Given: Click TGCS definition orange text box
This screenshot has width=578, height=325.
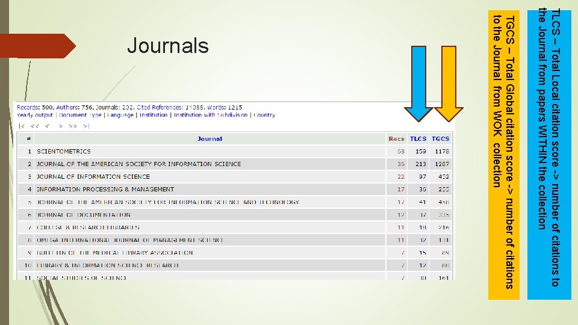Looking at the screenshot, I should point(504,155).
